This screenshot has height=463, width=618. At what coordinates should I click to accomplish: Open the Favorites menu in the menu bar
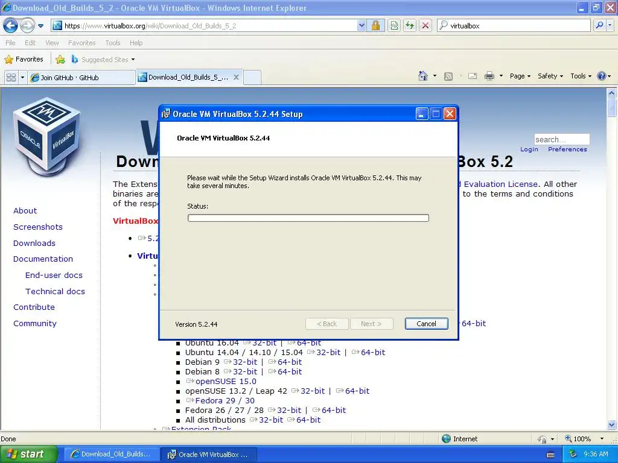[x=82, y=43]
